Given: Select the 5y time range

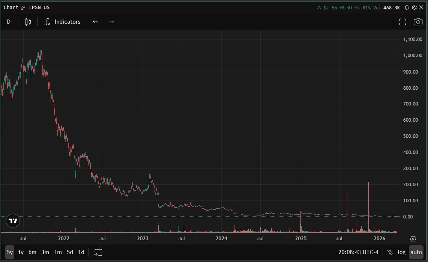Looking at the screenshot, I should pos(10,252).
